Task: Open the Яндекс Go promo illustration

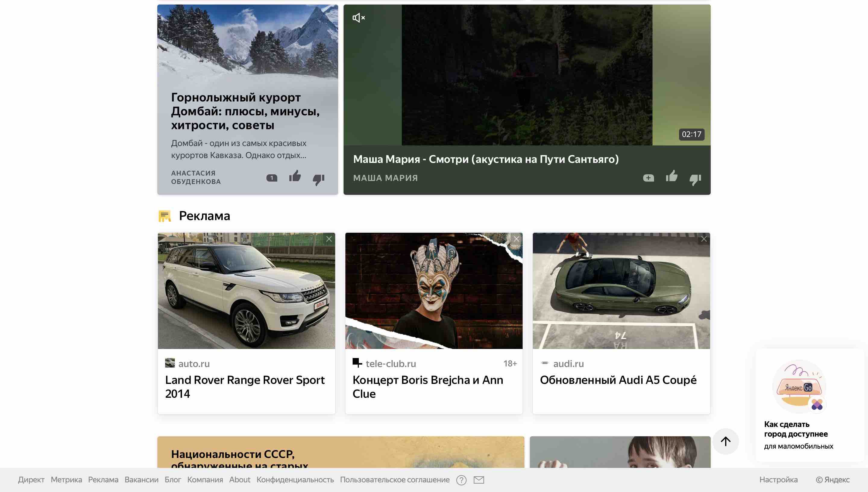Action: (799, 387)
